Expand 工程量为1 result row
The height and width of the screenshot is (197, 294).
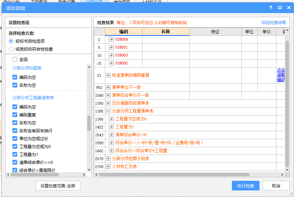111,127
